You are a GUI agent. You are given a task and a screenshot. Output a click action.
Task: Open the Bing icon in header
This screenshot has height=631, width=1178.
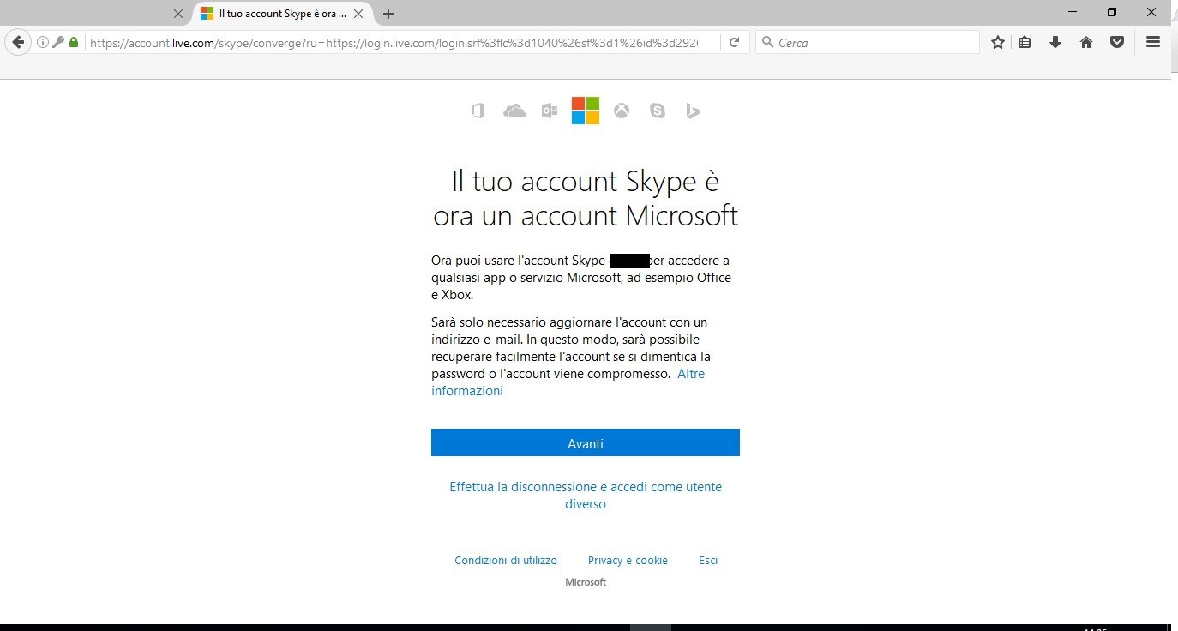coord(693,111)
